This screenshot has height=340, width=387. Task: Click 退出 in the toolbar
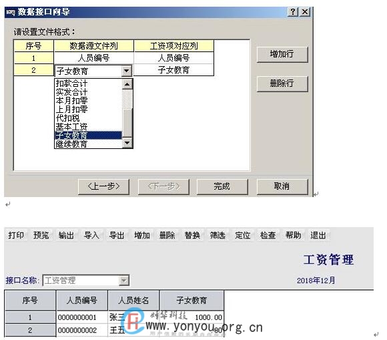coord(318,235)
